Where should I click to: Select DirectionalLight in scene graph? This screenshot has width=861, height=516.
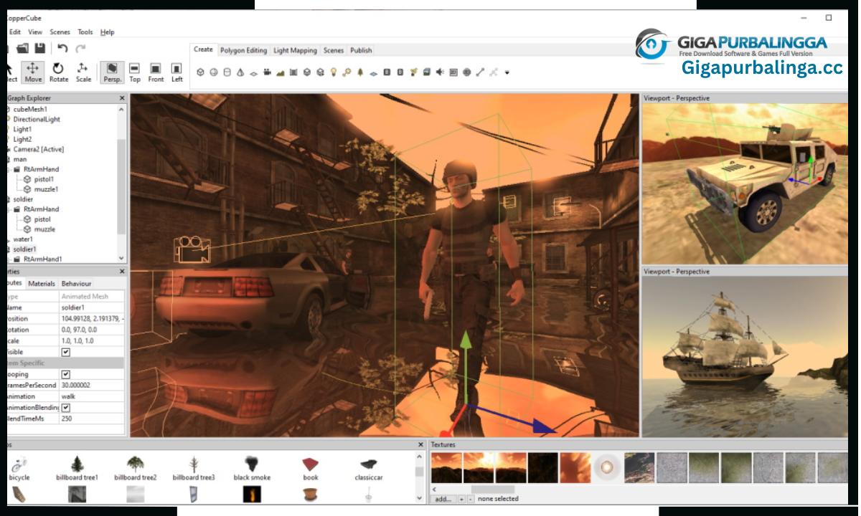[37, 119]
